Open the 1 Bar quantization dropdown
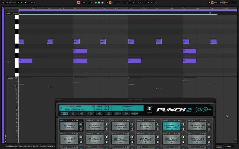The height and width of the screenshot is (149, 239). [32, 3]
